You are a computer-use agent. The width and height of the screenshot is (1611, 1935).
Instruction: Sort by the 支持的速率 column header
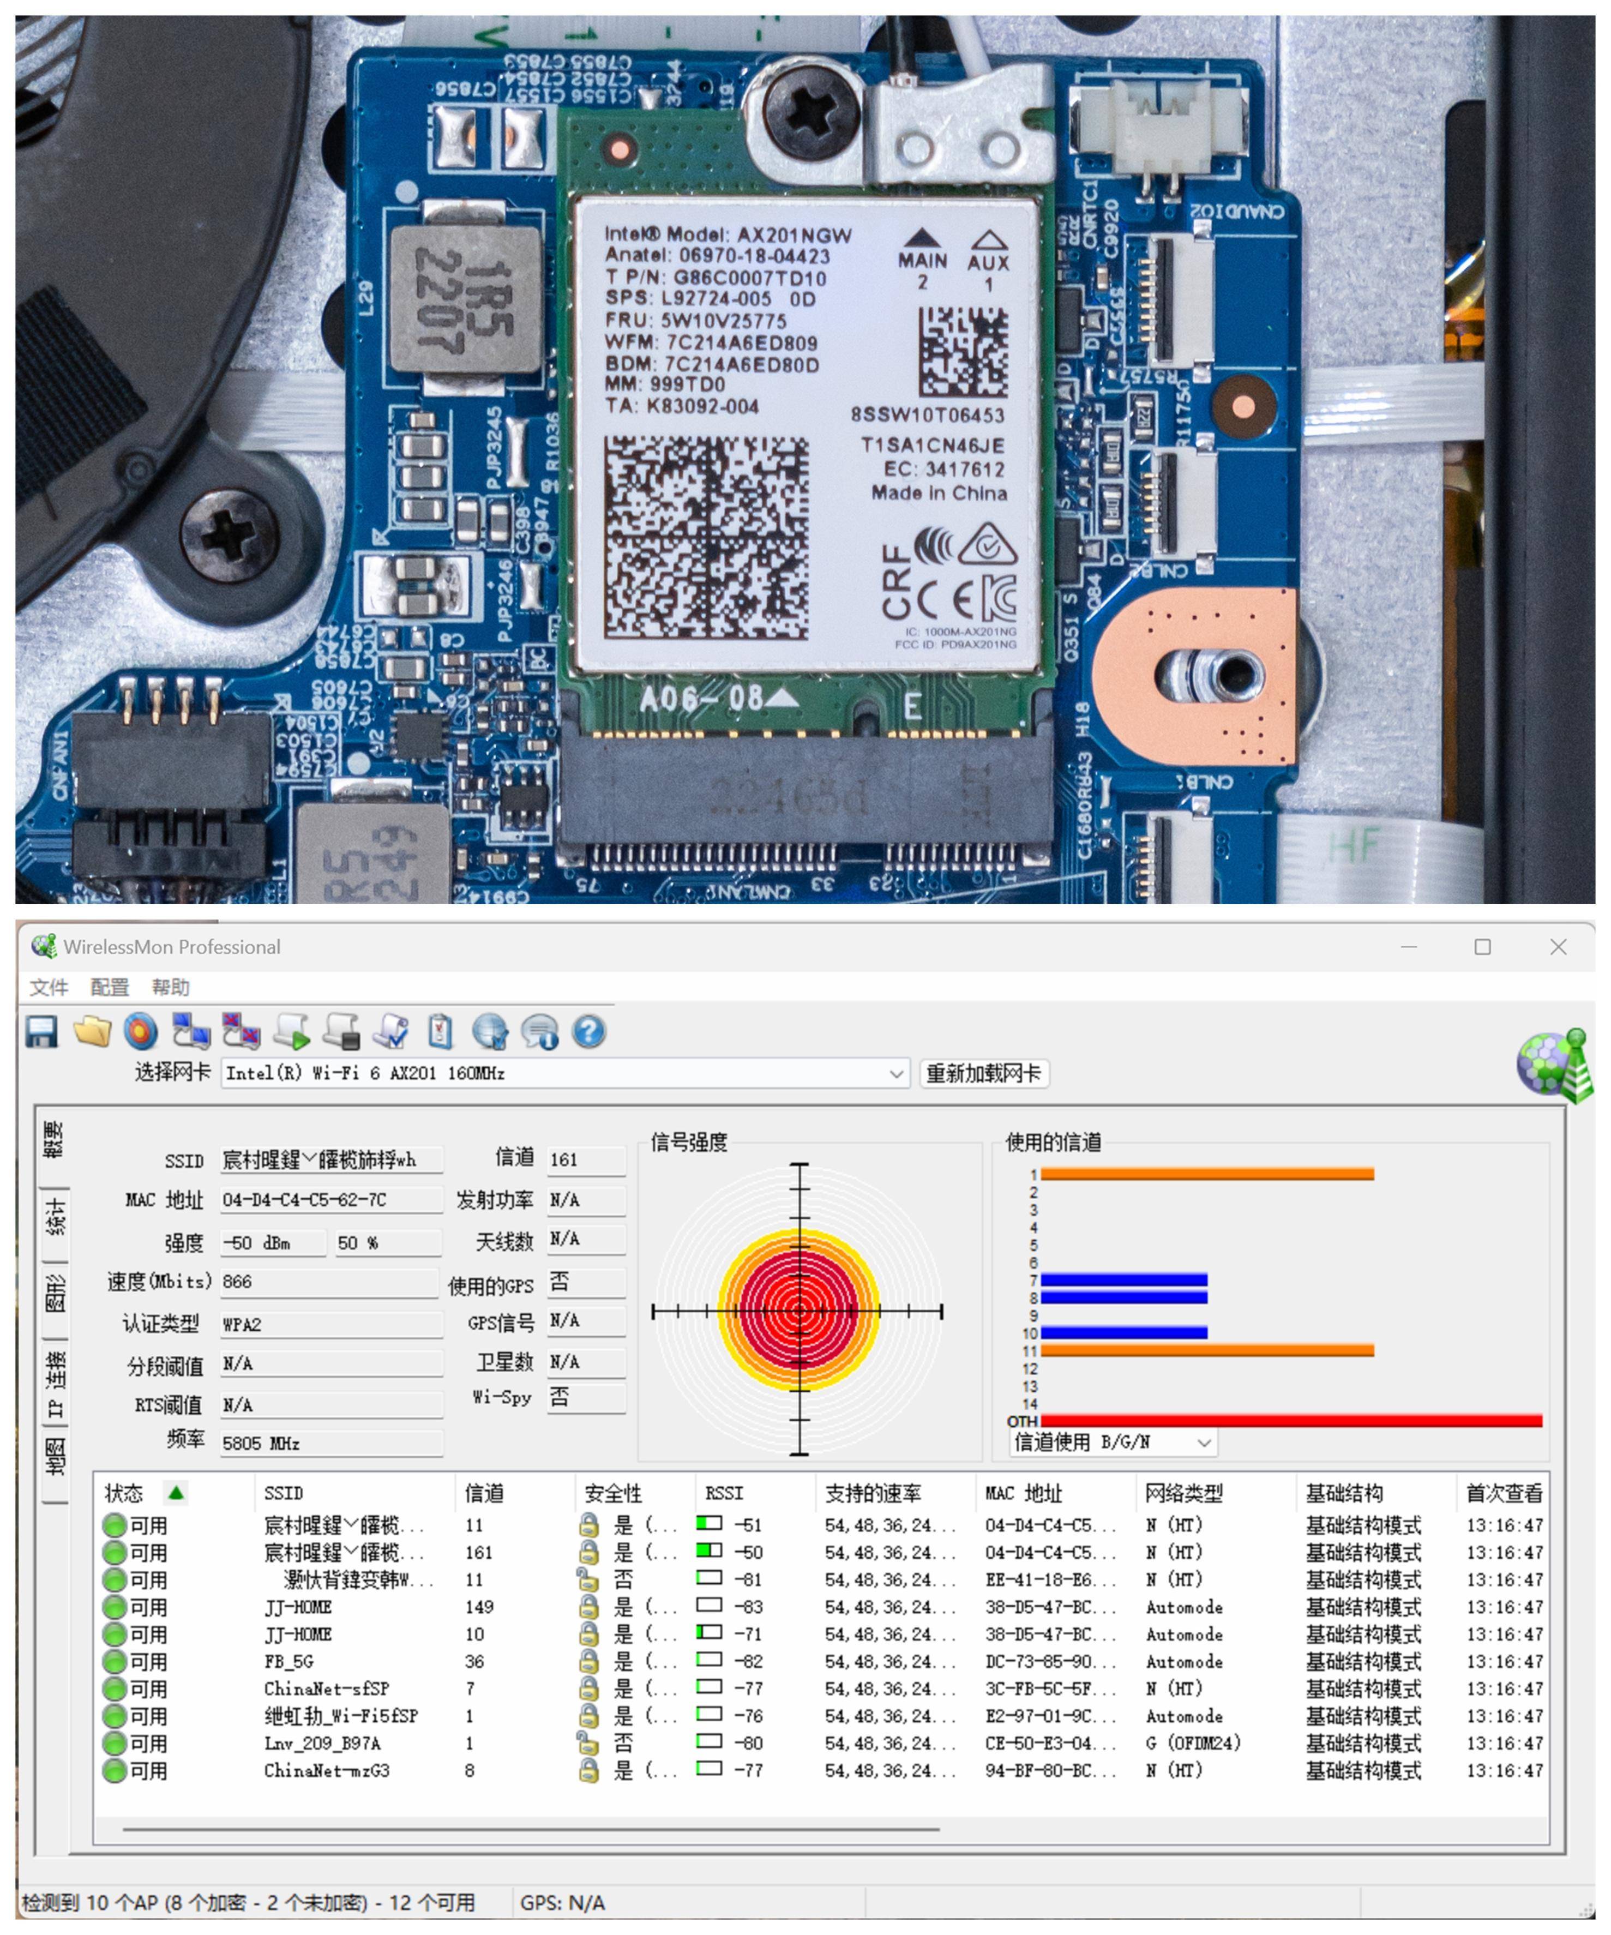pos(896,1493)
